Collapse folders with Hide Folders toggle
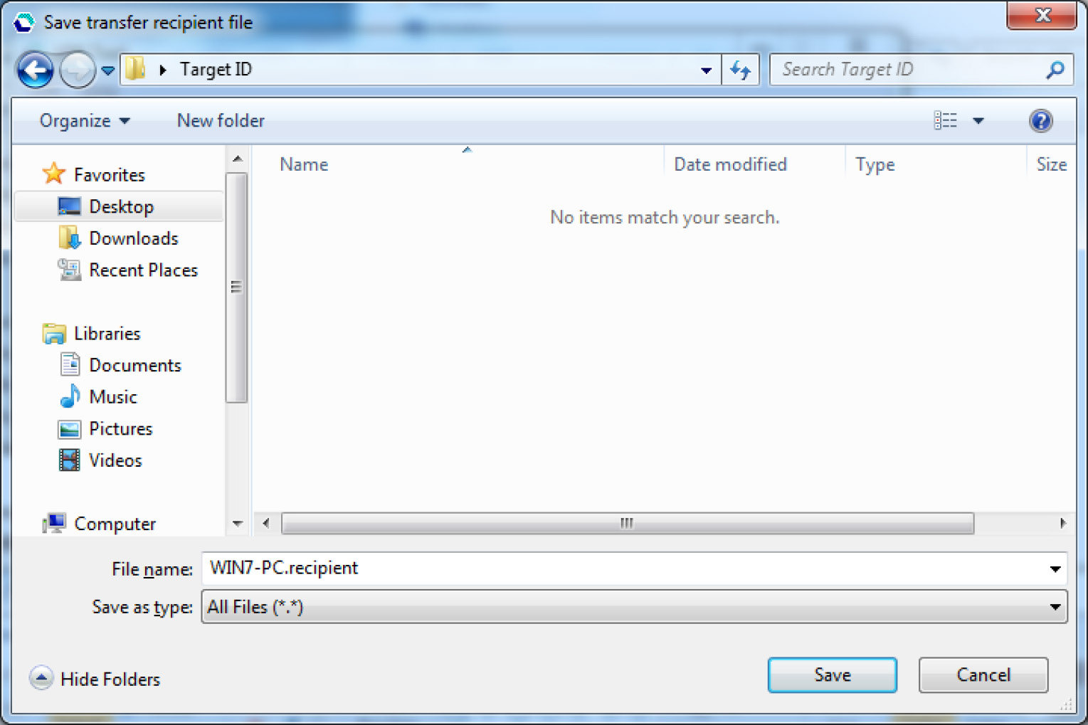Image resolution: width=1088 pixels, height=725 pixels. click(x=95, y=679)
